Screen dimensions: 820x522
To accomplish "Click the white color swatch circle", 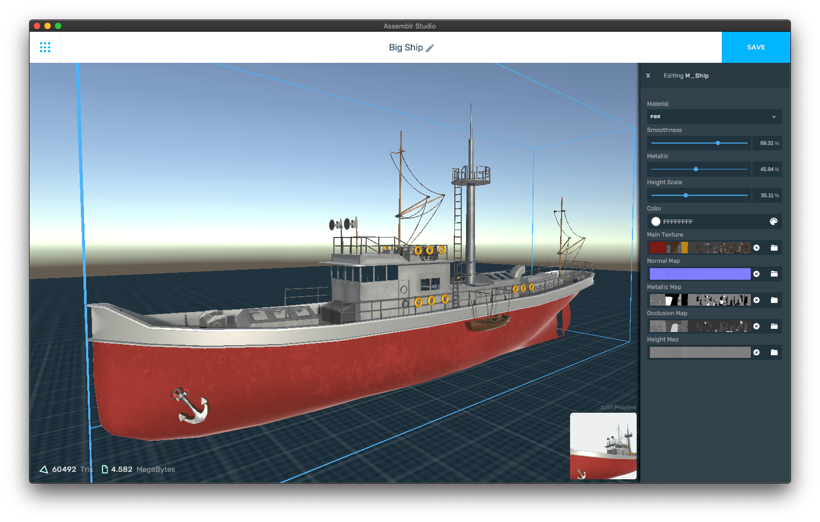I will [656, 222].
